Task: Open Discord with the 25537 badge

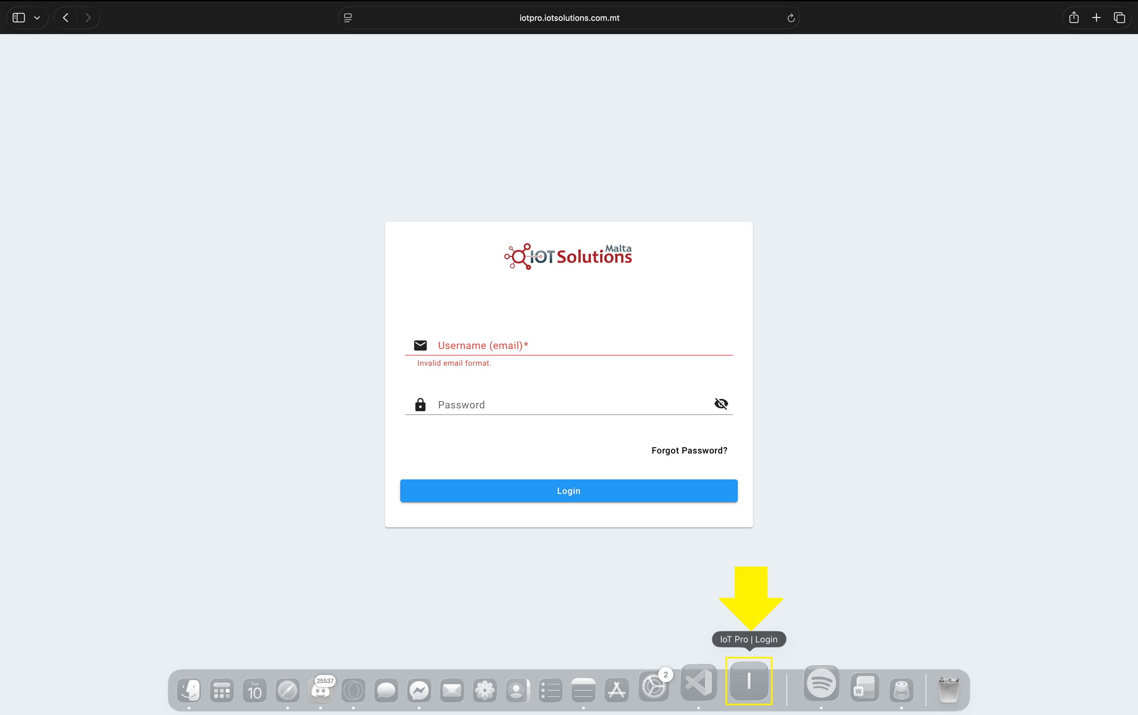Action: [x=321, y=690]
